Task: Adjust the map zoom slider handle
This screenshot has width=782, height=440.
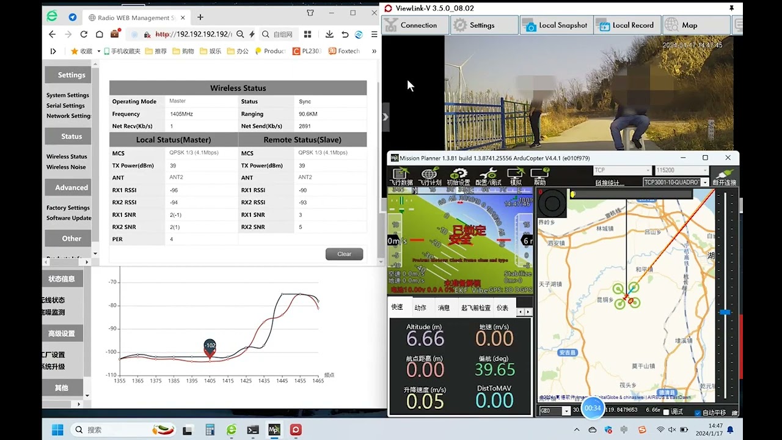Action: 725,312
